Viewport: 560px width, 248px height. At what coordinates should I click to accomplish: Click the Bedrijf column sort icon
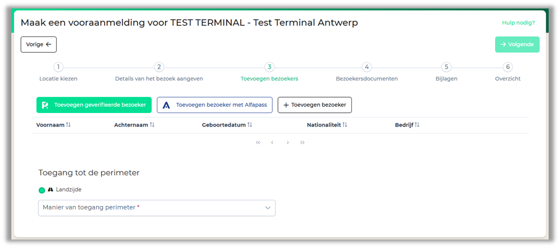[417, 125]
